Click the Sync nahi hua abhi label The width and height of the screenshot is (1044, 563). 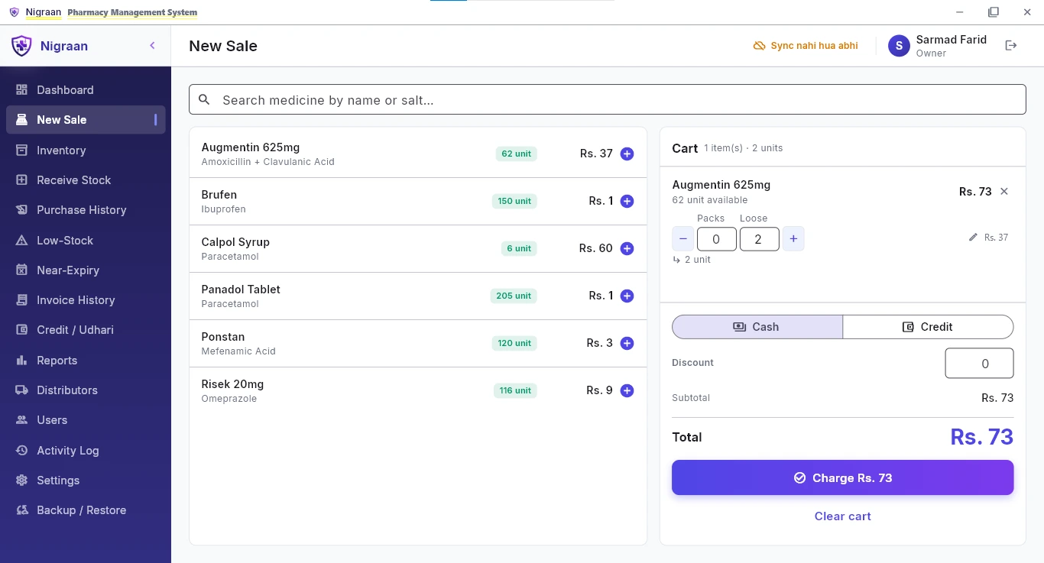[x=814, y=46]
